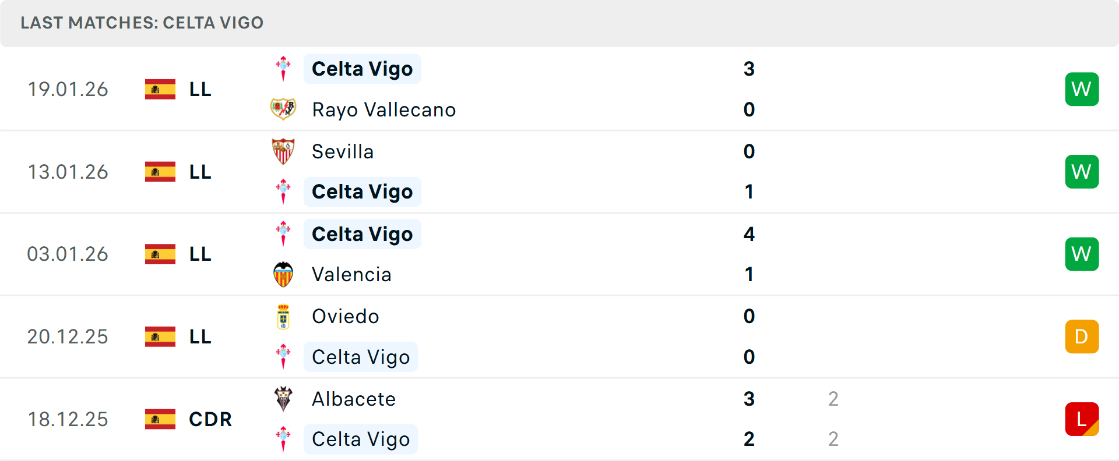Open the Rayo Vallecano team link
The width and height of the screenshot is (1119, 461).
tap(383, 109)
